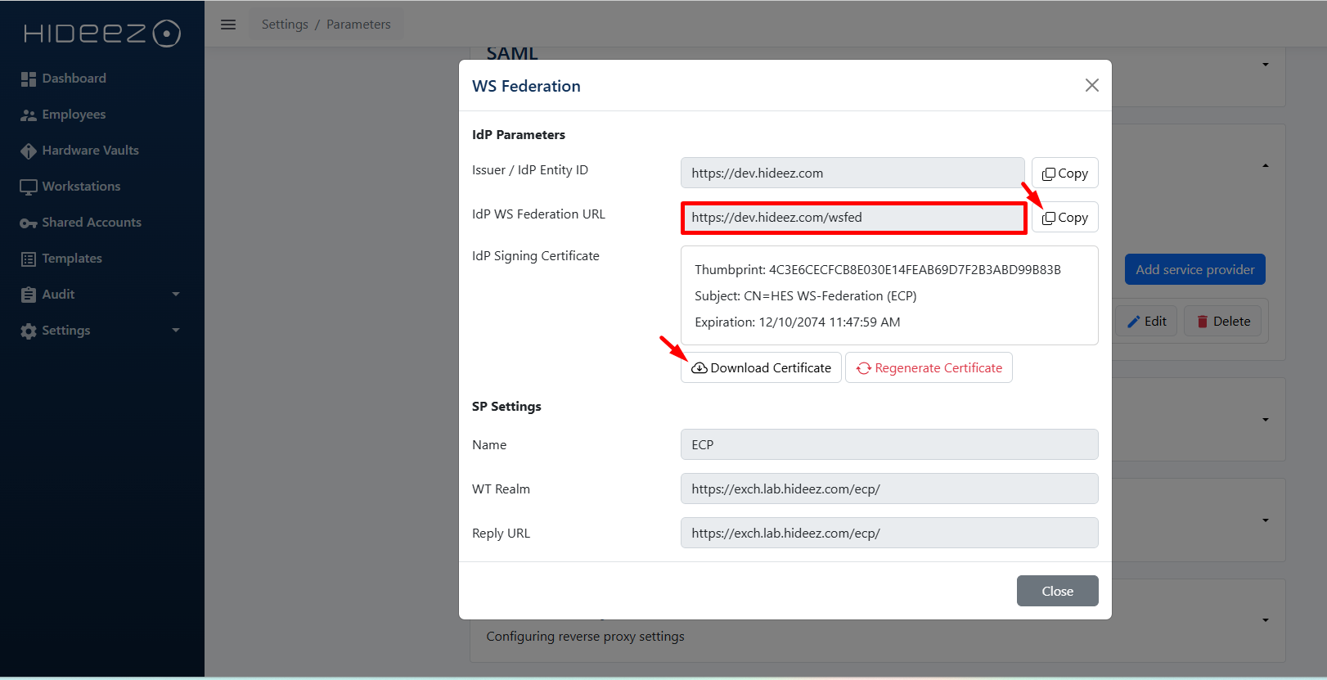This screenshot has width=1327, height=680.
Task: Open the Dashboard page from sidebar
Action: pos(74,79)
